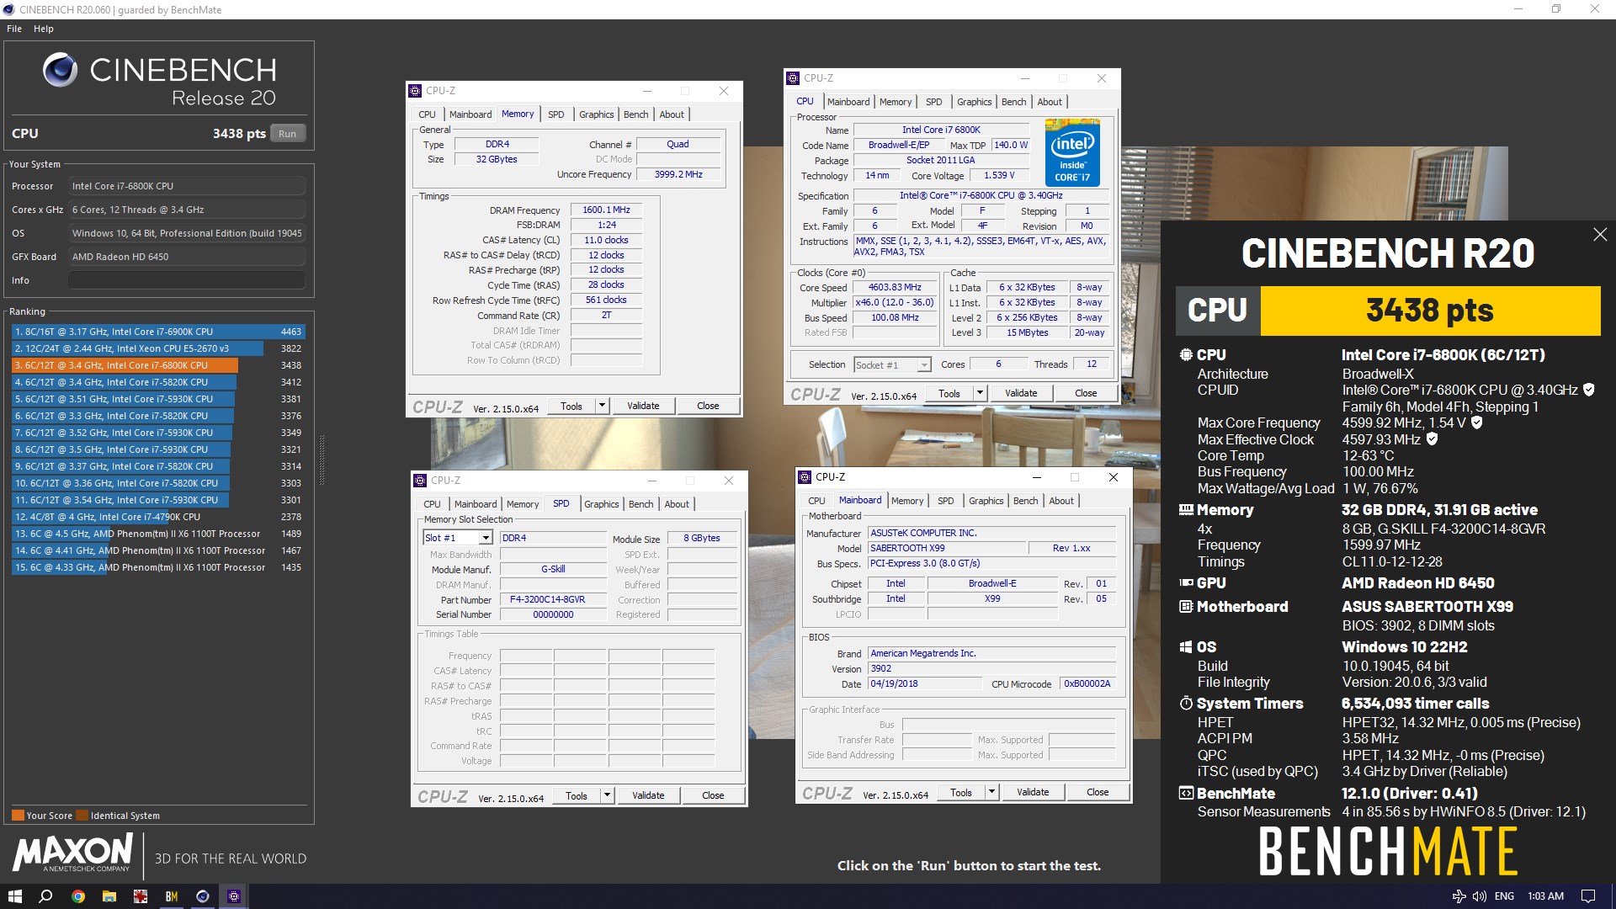Select ranking row 15 Phenom II X6 4.33 GHz
1616x909 pixels.
click(158, 567)
